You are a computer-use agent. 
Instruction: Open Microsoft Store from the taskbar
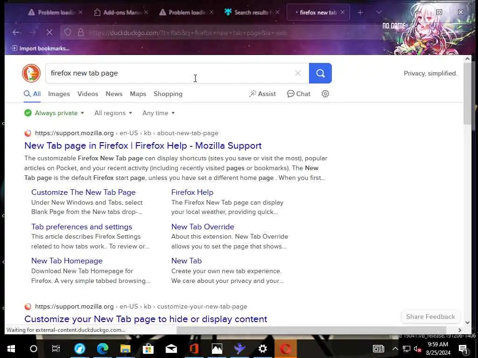click(x=148, y=349)
